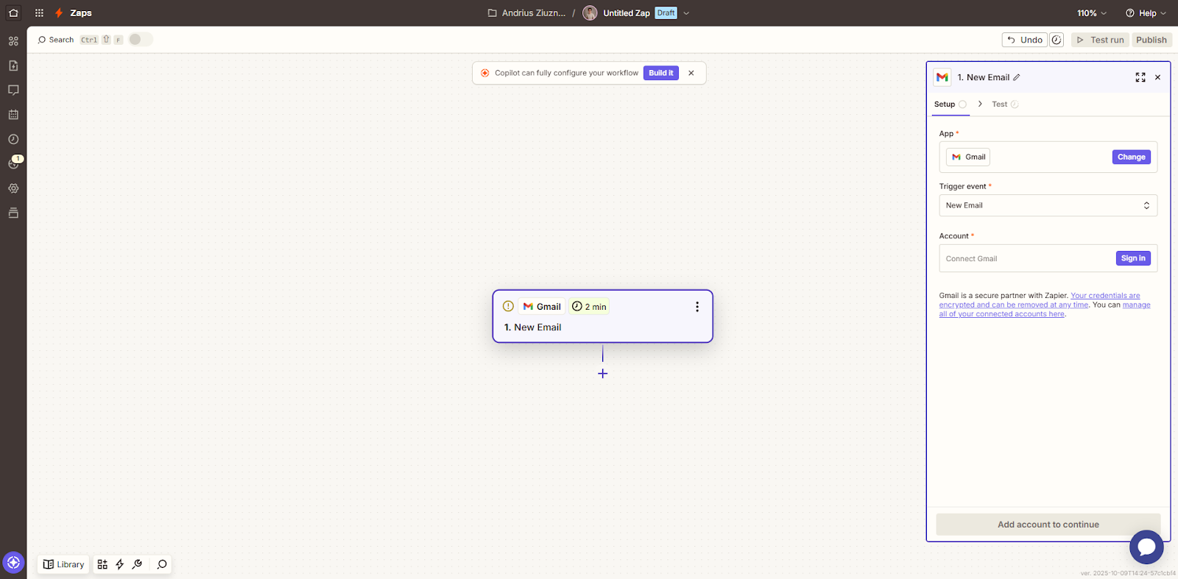Dismiss the Copilot banner

(x=691, y=73)
